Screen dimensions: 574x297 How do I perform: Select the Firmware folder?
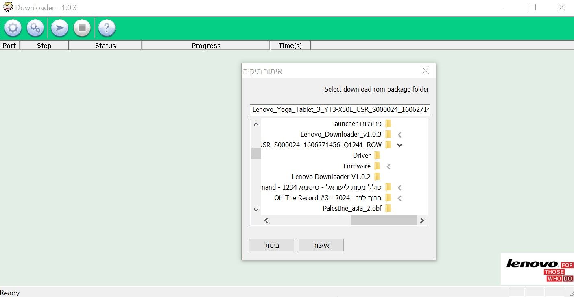coord(357,166)
